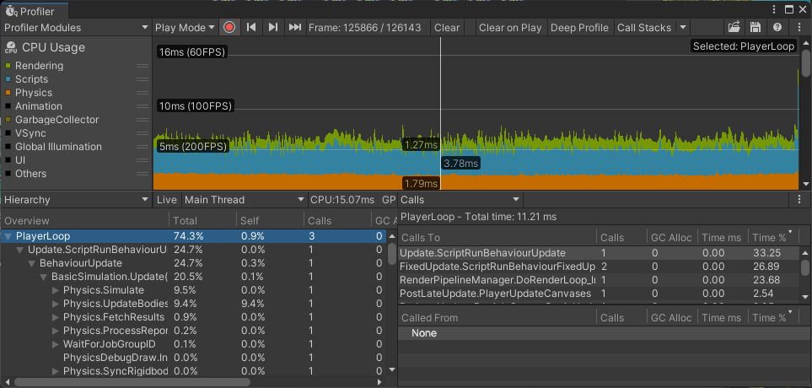The height and width of the screenshot is (388, 812).
Task: Open the Profiler tab kebab menu
Action: pos(774,9)
